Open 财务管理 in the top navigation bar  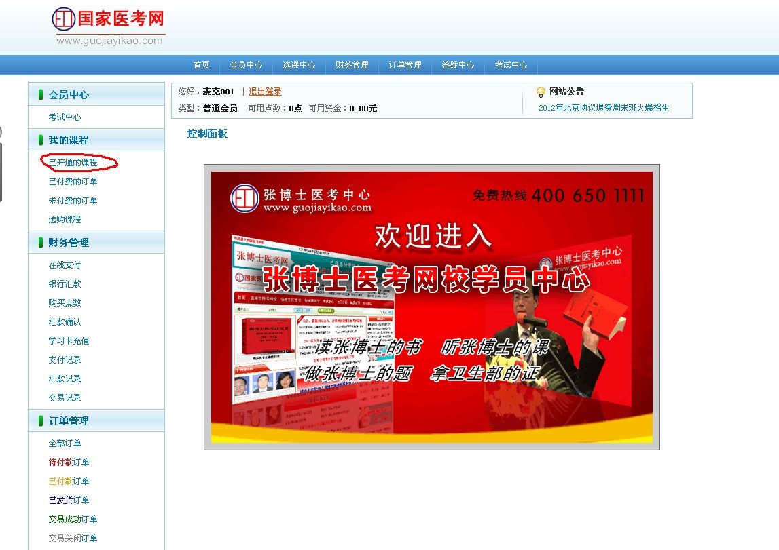click(x=352, y=65)
